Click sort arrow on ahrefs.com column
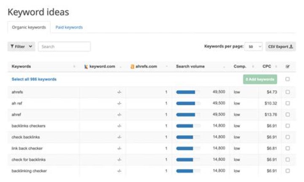Screen dimensions: 304x182 (166, 67)
